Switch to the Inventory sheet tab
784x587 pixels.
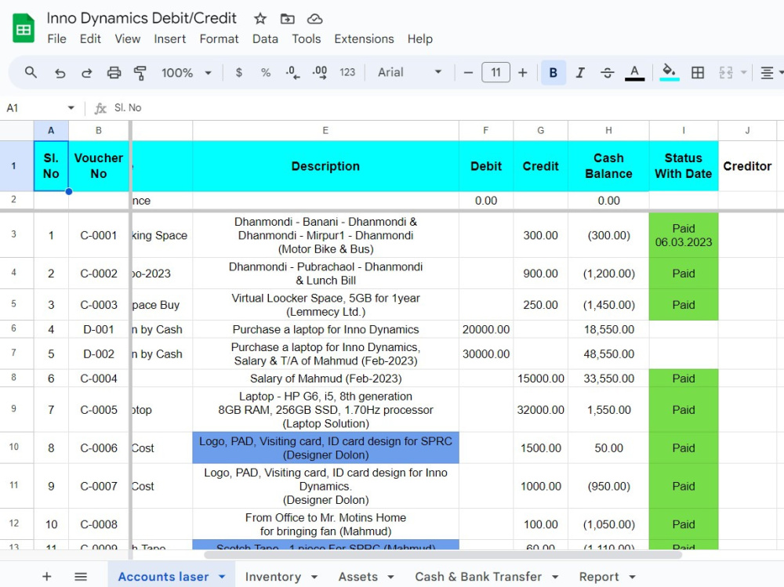273,577
